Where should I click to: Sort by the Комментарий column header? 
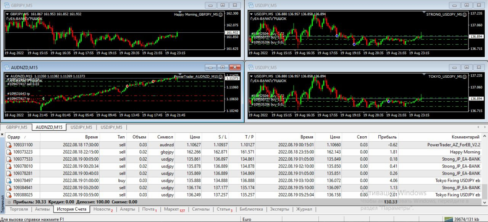point(440,137)
